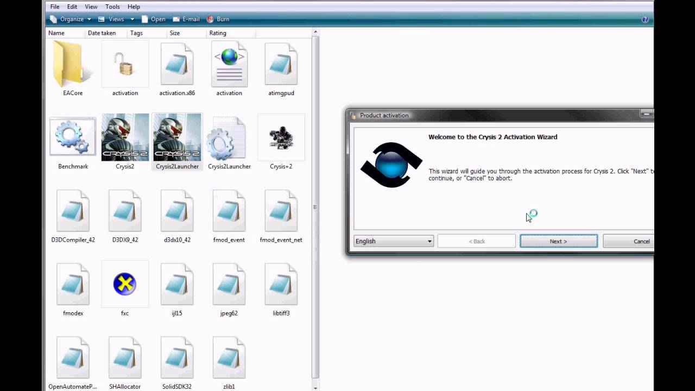
Task: Select the fmod_event file
Action: [229, 215]
